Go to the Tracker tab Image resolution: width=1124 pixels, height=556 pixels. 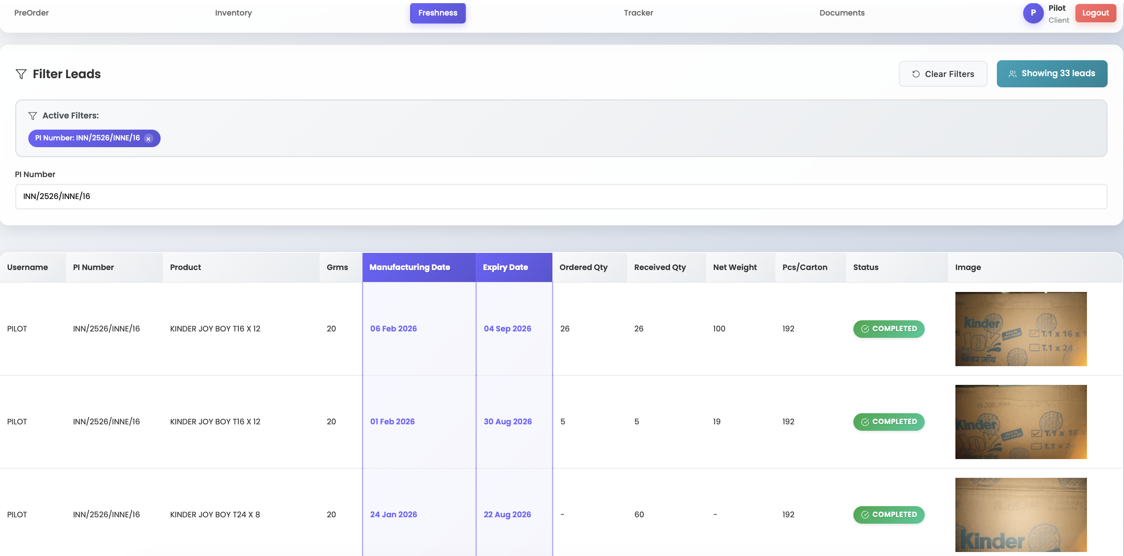point(638,13)
